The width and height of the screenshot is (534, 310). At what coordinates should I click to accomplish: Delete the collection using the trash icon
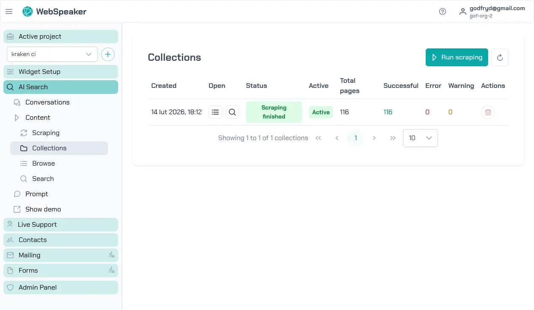coord(487,112)
